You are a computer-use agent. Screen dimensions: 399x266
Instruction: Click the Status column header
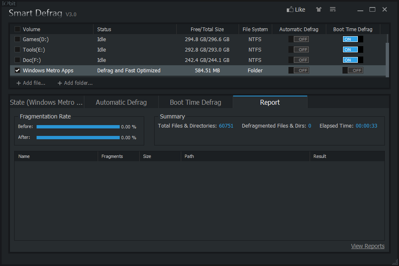tap(104, 29)
